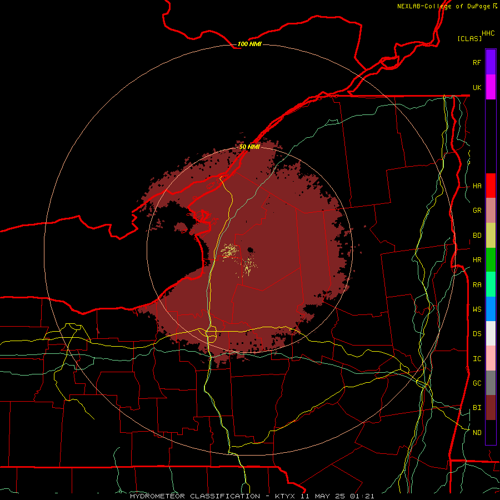Image resolution: width=500 pixels, height=500 pixels.
Task: Click the gray GC legend color swatch
Action: [x=491, y=383]
